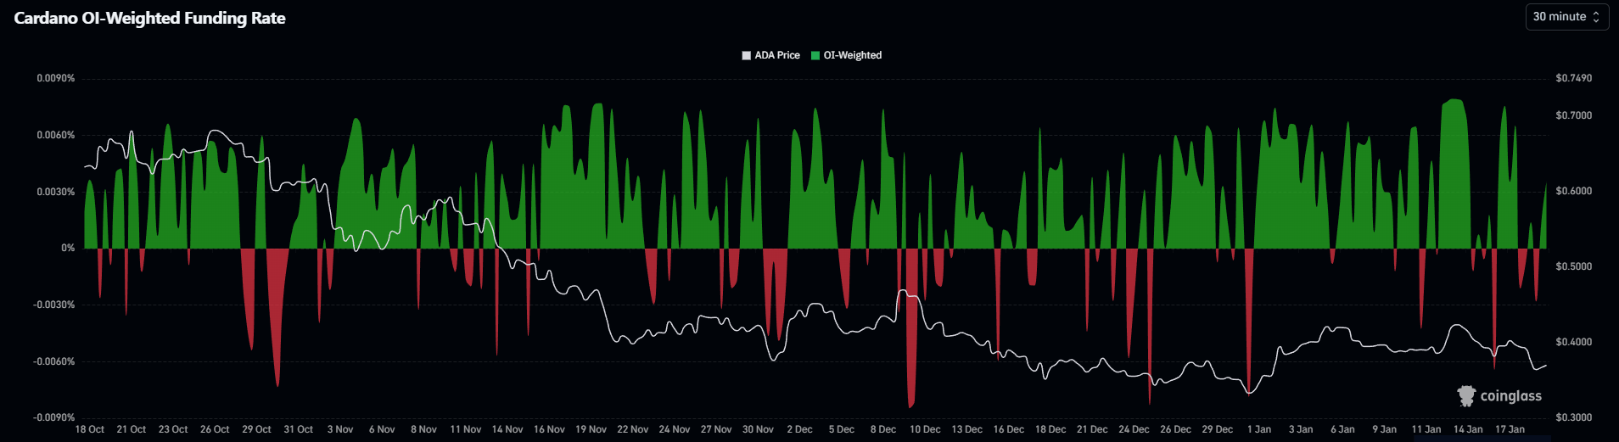This screenshot has height=442, width=1619.
Task: Click the -0.0030% left axis label
Action: 54,305
